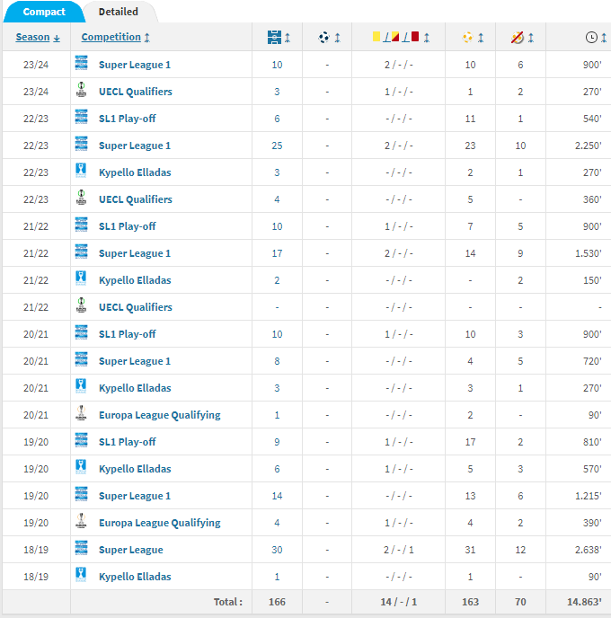
Task: Click 18/19 Kypello Elladas cup icon
Action: tap(81, 575)
